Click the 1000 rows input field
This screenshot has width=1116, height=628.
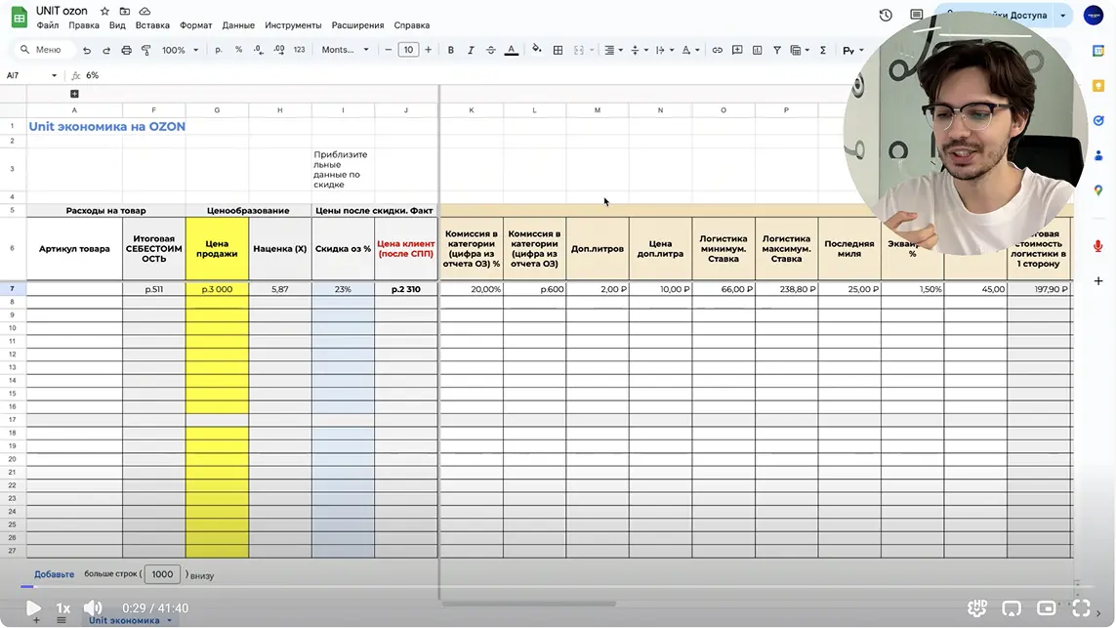tap(162, 574)
